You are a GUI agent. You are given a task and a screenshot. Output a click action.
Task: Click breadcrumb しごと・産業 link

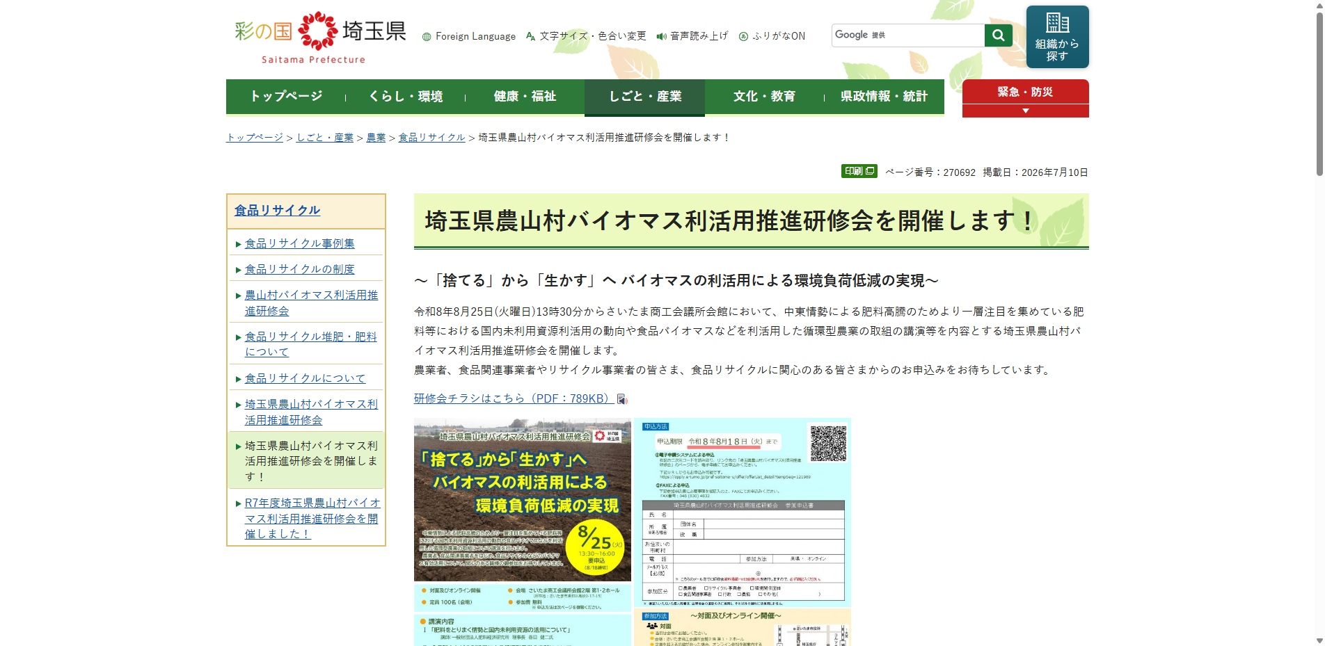(x=325, y=138)
